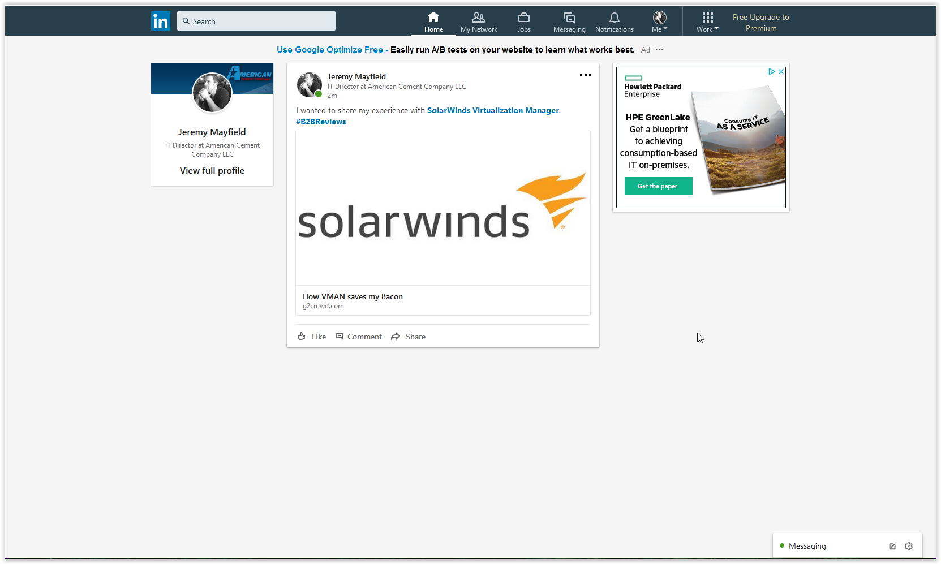941x564 pixels.
Task: Open the post options three-dot menu
Action: tap(586, 75)
